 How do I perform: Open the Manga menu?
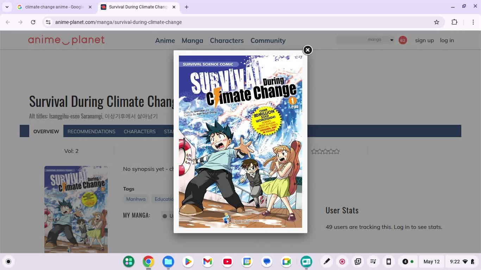tap(192, 40)
